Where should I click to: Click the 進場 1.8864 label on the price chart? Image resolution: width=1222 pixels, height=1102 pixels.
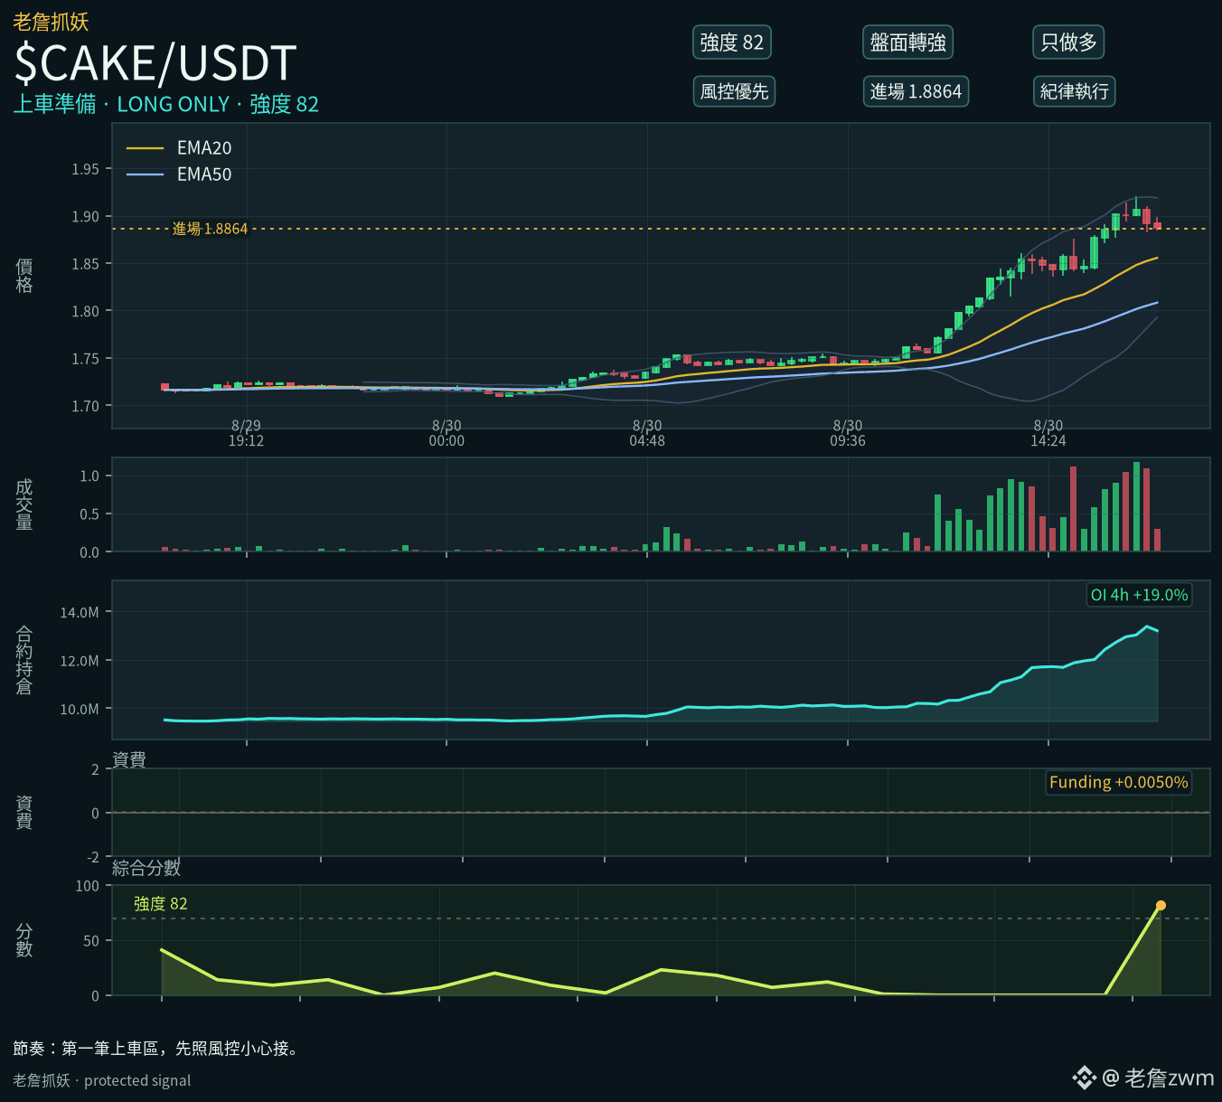click(x=210, y=229)
